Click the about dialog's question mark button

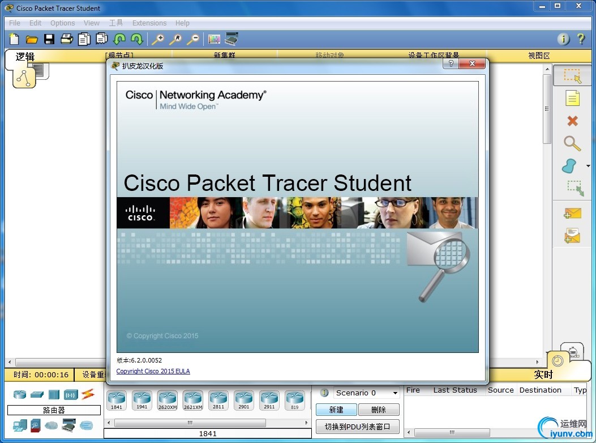(451, 63)
